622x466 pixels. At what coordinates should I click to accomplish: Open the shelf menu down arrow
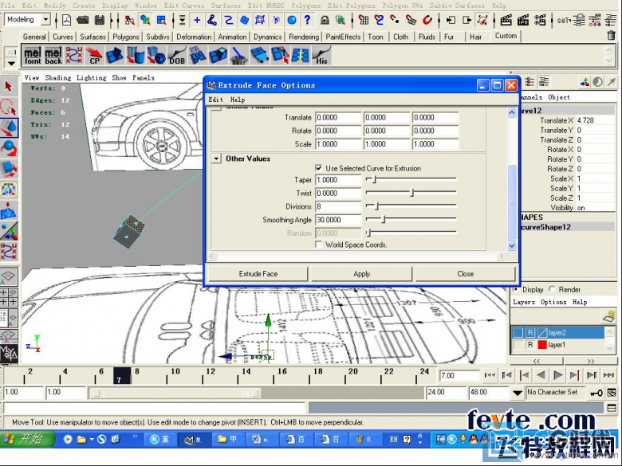click(x=11, y=63)
